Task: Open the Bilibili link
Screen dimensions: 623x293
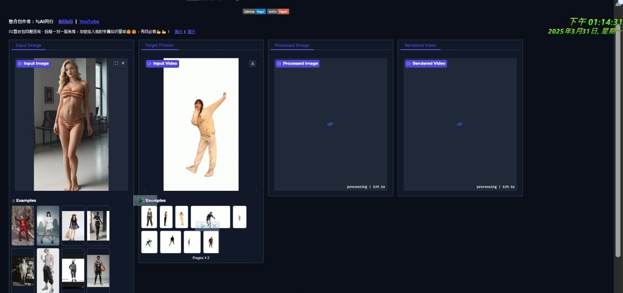Action: (65, 21)
